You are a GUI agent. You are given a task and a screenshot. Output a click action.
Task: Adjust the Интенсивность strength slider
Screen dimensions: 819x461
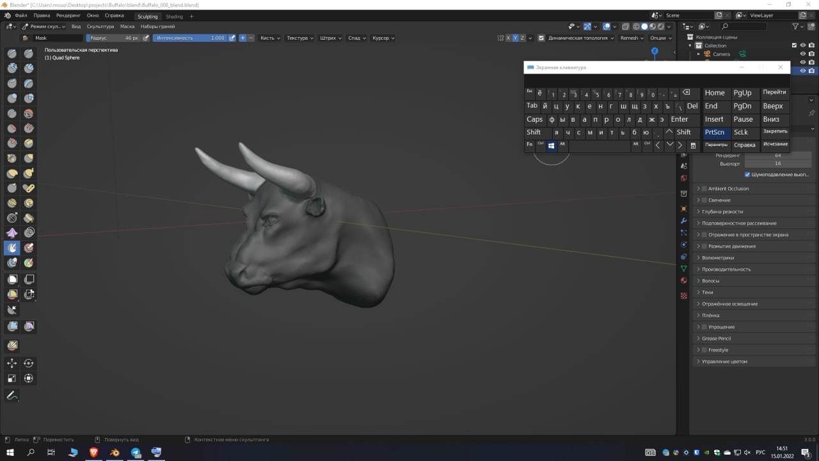(190, 38)
